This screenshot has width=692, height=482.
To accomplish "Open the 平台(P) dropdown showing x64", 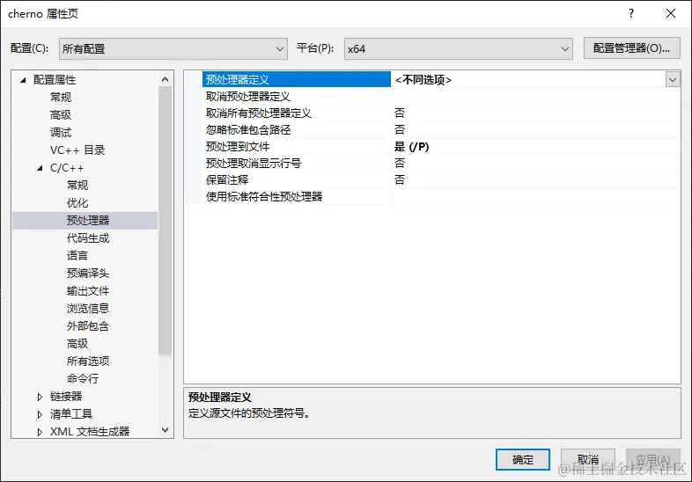I will point(458,49).
